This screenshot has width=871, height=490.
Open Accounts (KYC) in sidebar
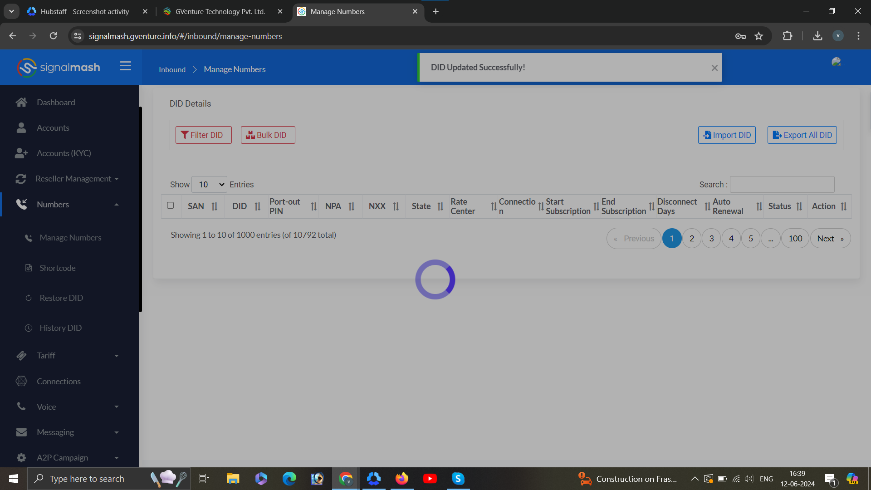tap(64, 153)
